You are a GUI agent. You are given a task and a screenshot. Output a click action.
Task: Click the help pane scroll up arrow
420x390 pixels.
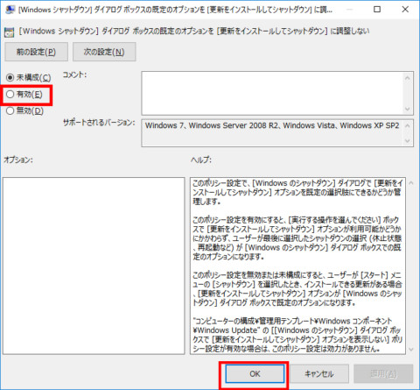point(411,183)
